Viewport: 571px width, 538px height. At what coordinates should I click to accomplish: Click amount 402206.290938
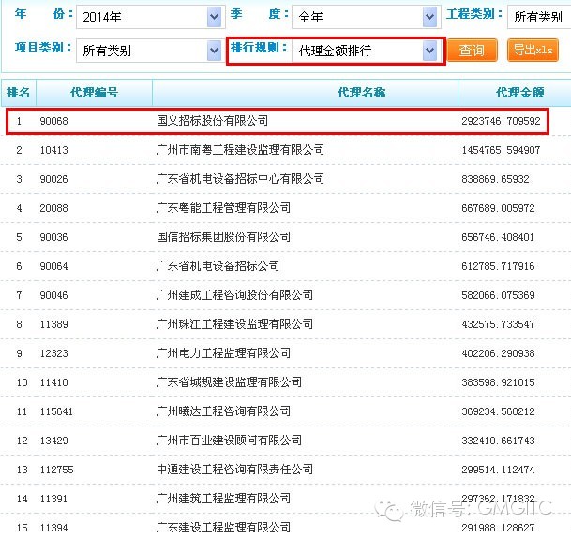click(x=499, y=353)
